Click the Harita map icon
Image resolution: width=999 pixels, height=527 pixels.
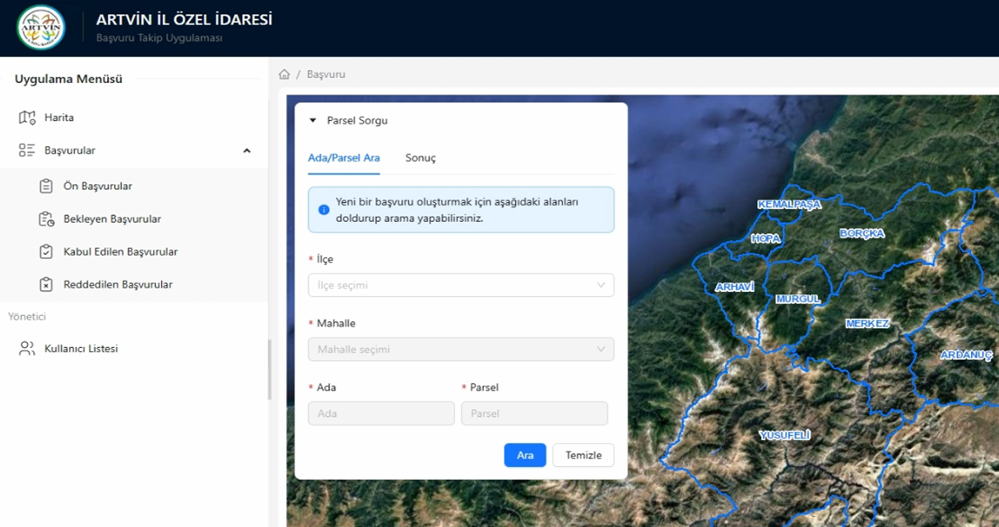(27, 118)
